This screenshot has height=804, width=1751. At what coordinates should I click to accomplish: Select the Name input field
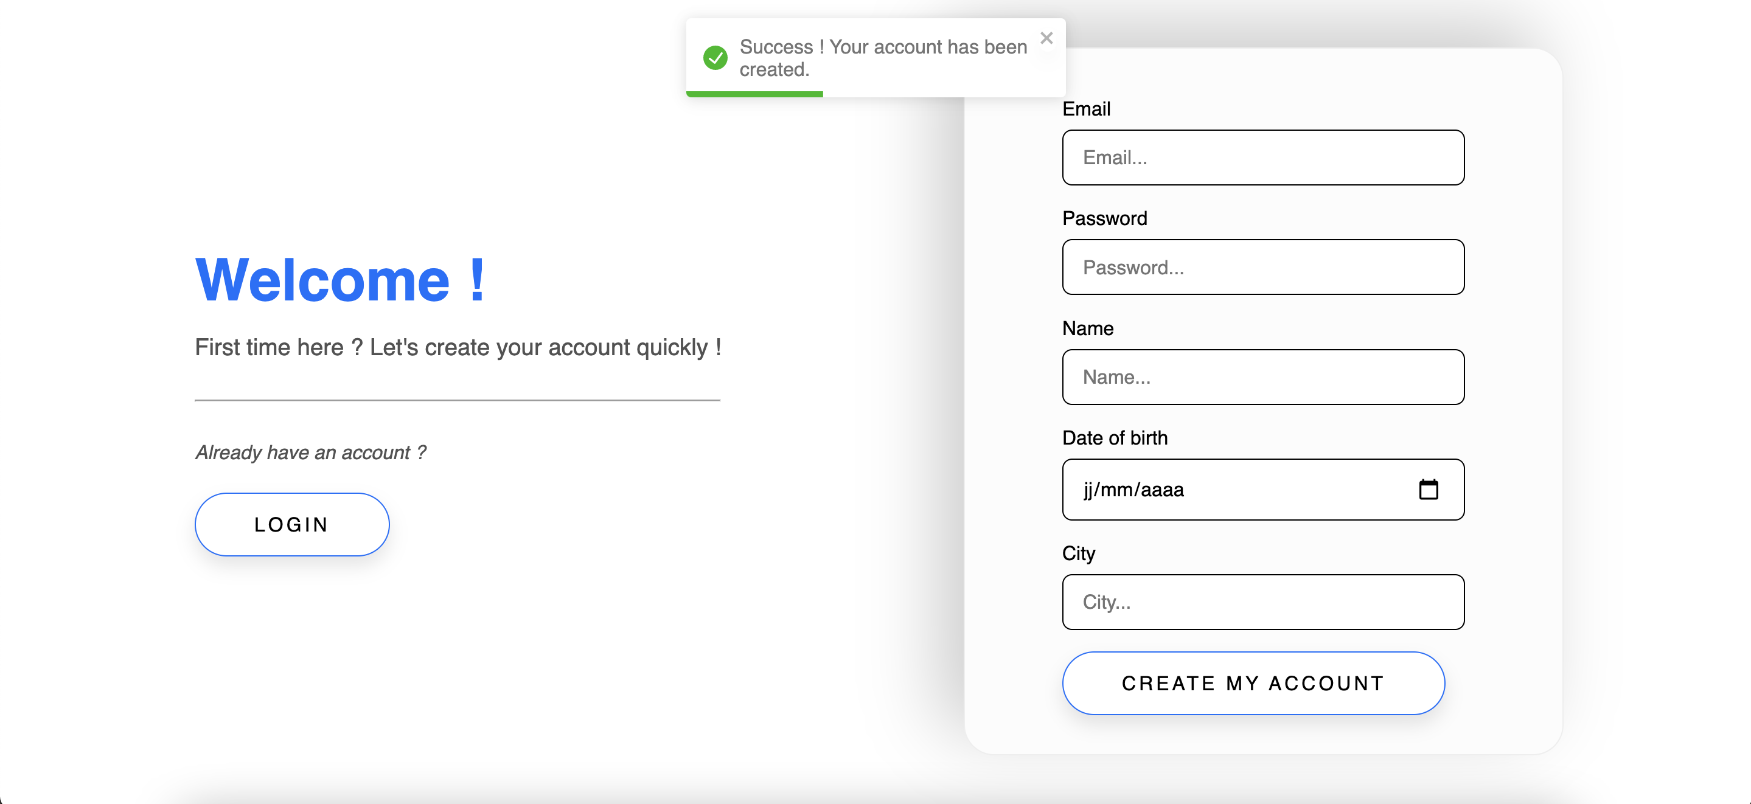point(1262,376)
